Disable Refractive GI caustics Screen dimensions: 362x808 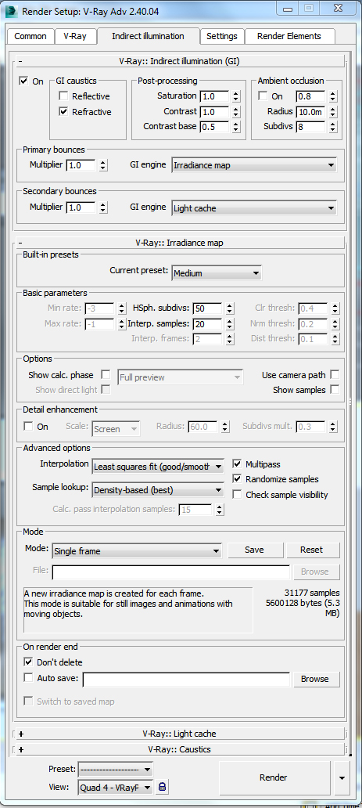[63, 111]
